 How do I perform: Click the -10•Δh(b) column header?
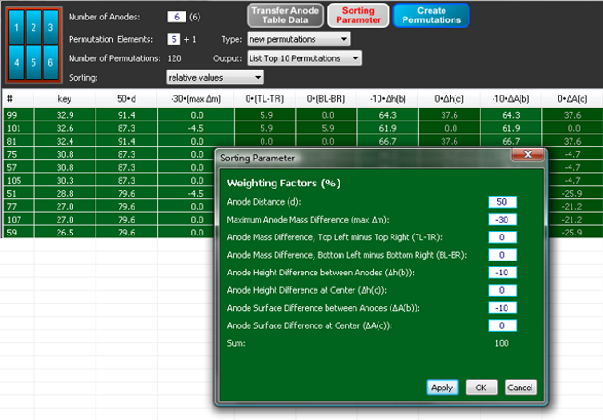click(x=388, y=99)
